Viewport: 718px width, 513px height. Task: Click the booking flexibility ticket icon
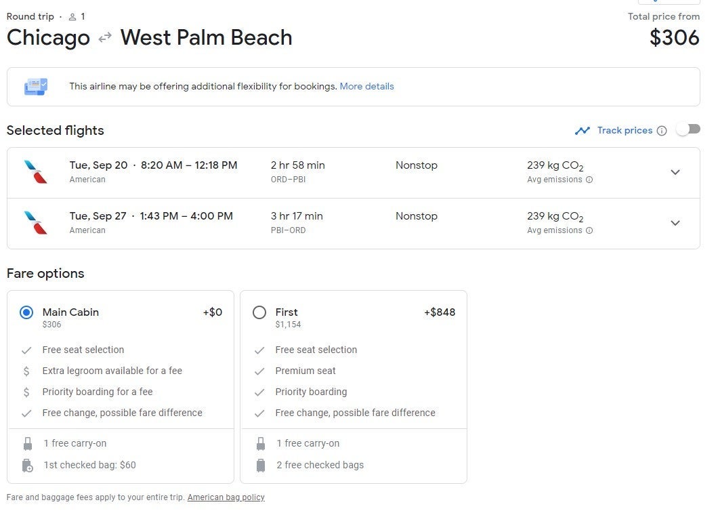point(36,87)
